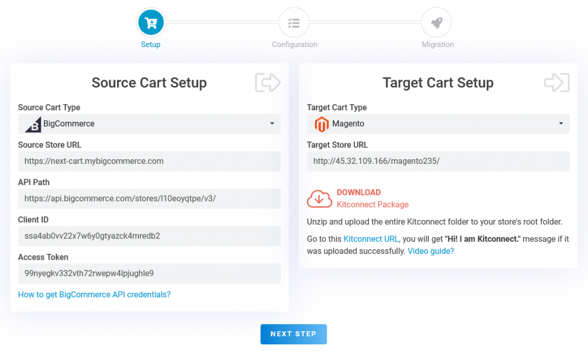
Task: Select the Configuration step label
Action: (294, 45)
